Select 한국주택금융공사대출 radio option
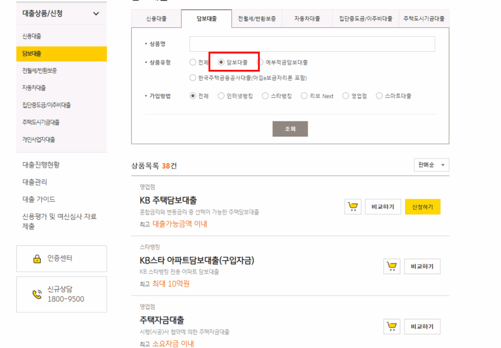This screenshot has width=501, height=348. (193, 78)
